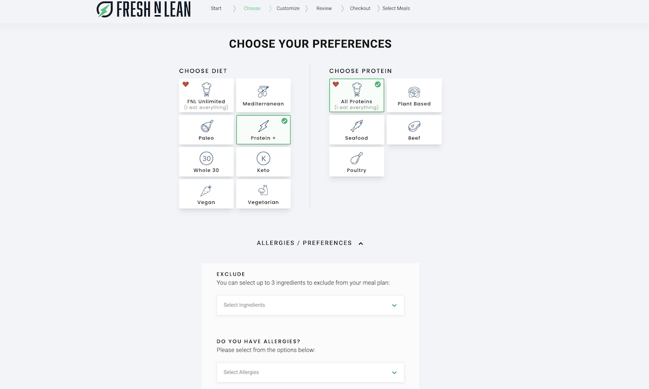This screenshot has height=389, width=649.
Task: Pick the Whole 30 diet icon
Action: [x=207, y=158]
